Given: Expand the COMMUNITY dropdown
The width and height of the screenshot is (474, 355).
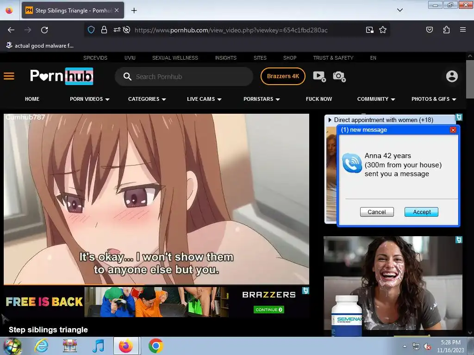Looking at the screenshot, I should coord(376,99).
